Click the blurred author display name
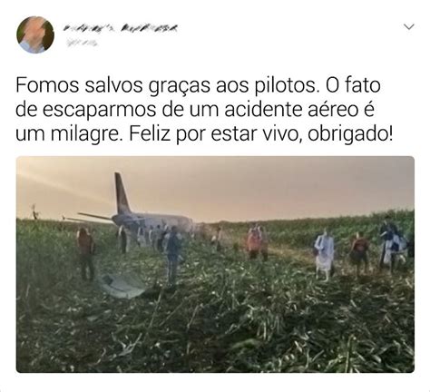Screen dimensions: 430x392 120,28
